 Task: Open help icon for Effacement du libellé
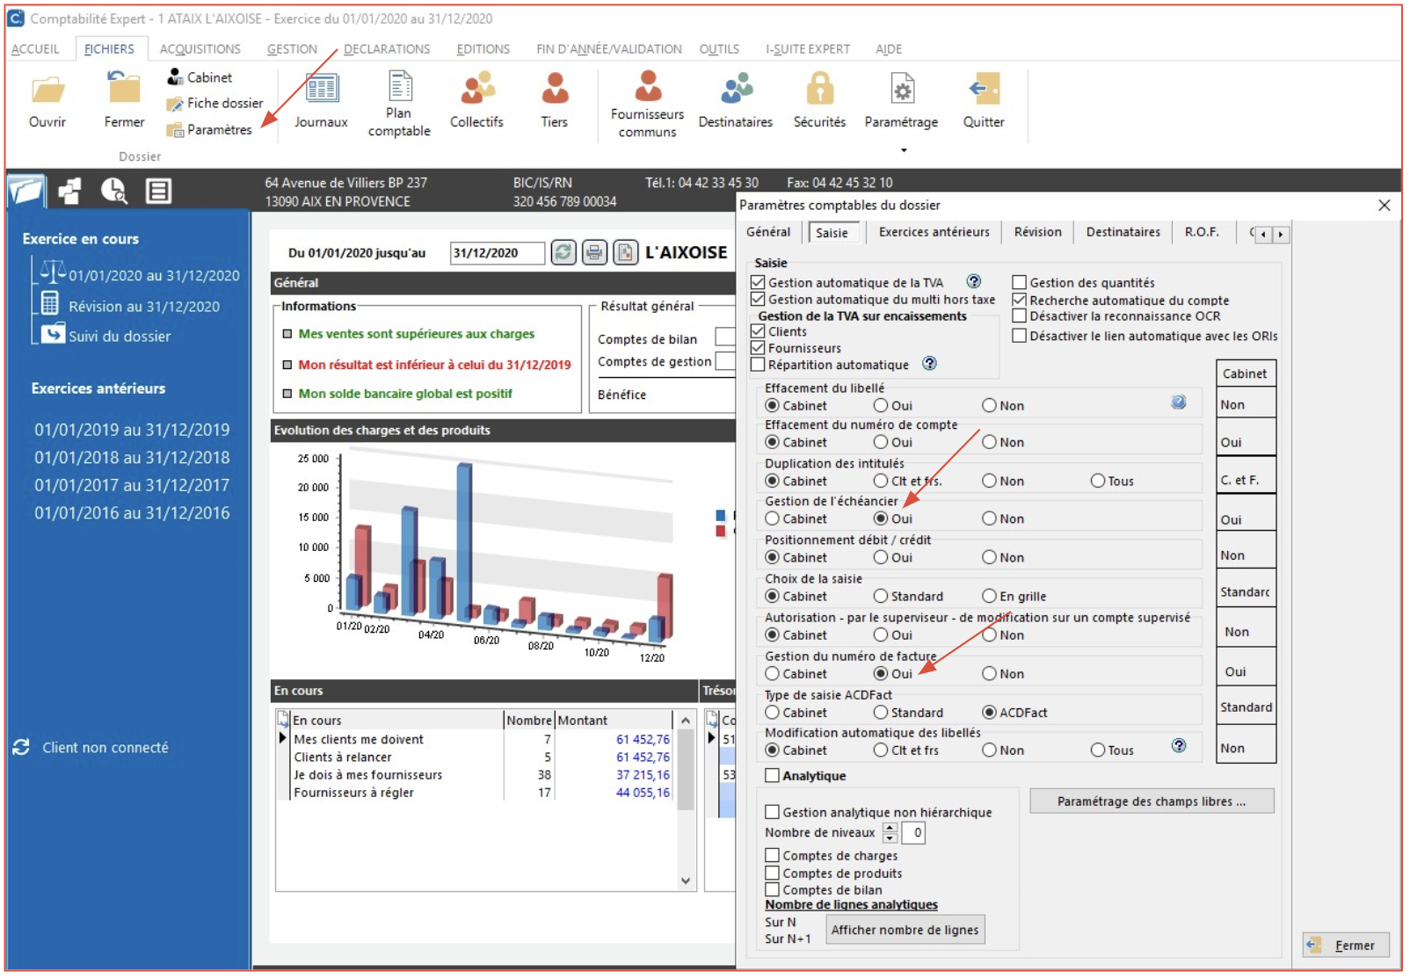click(1179, 402)
